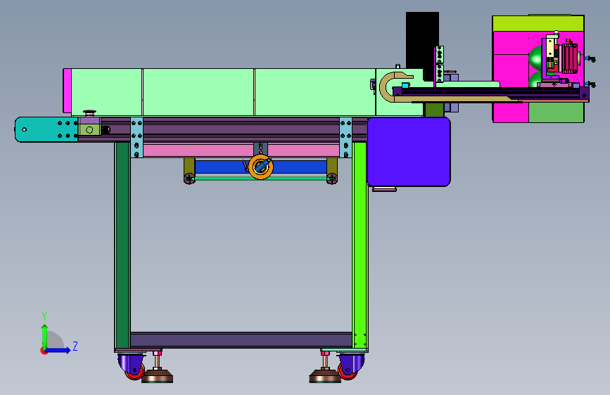Select the large blue-violet motor housing
Screen dimensions: 610x395
click(x=409, y=152)
